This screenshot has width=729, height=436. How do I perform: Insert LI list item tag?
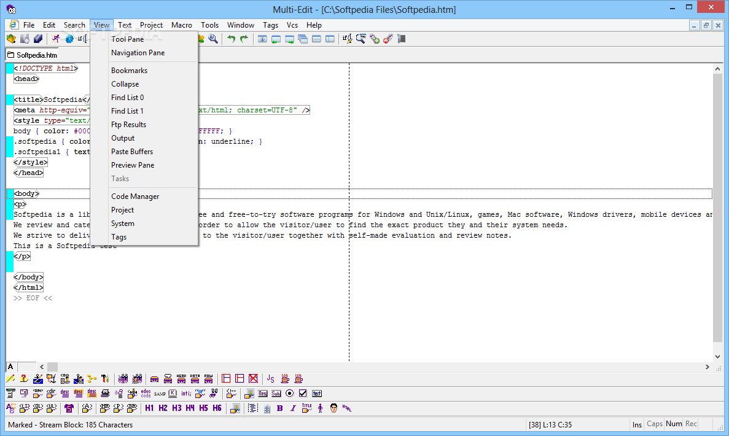(24, 408)
